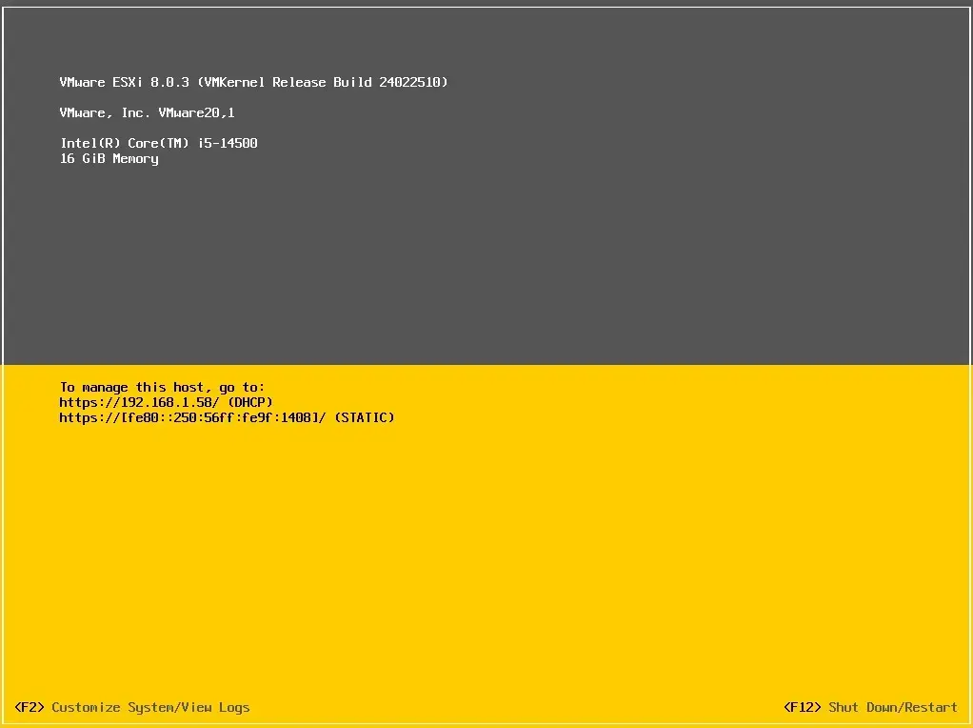Click the VMware, Inc. VMware20,1 vendor line
973x728 pixels.
(147, 112)
